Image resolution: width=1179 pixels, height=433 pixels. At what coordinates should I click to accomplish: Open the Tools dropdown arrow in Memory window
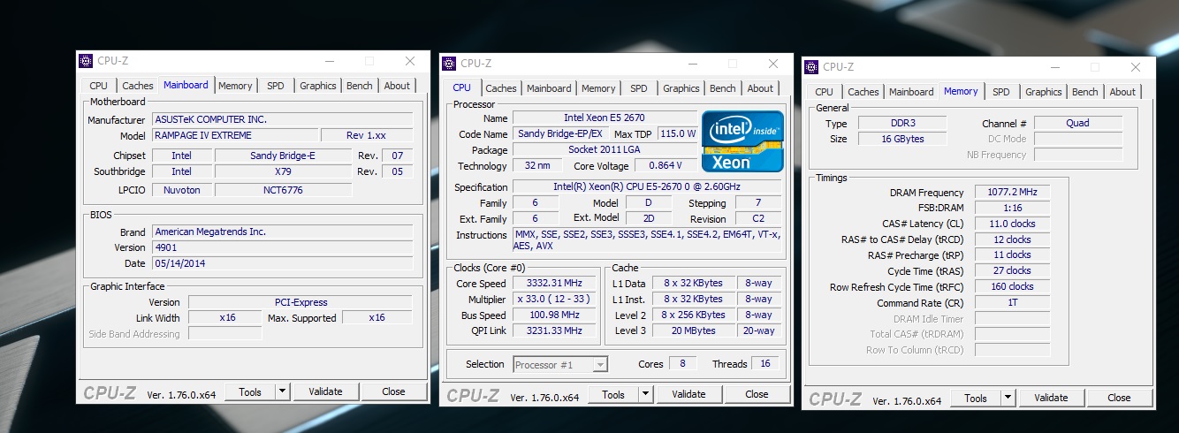pyautogui.click(x=1008, y=398)
